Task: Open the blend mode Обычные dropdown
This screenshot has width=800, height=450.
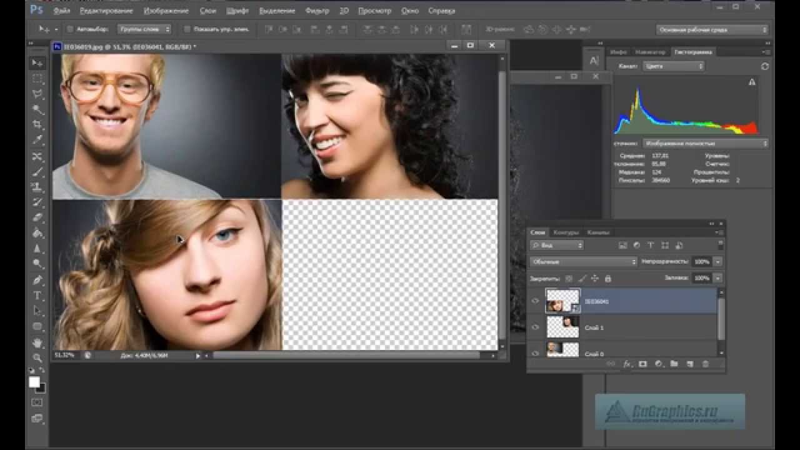Action: coord(583,262)
